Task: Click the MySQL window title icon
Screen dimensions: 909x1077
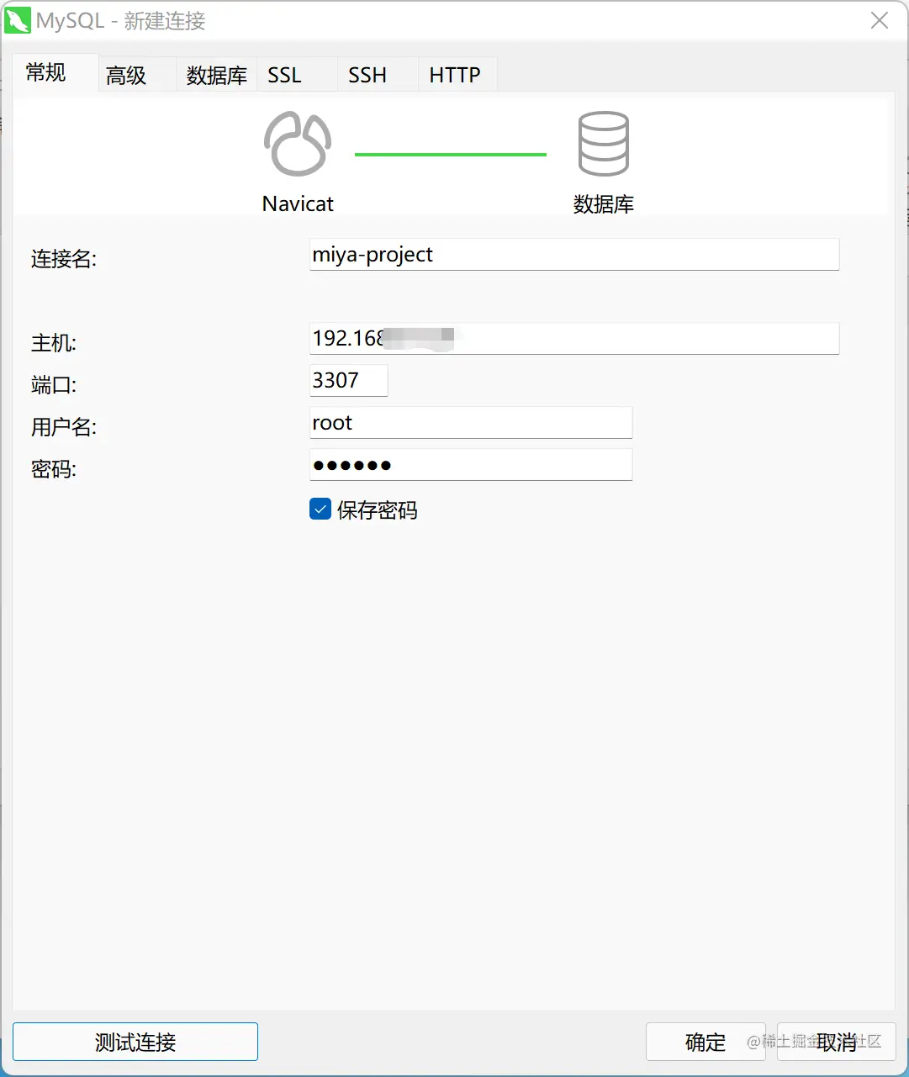Action: (x=18, y=19)
